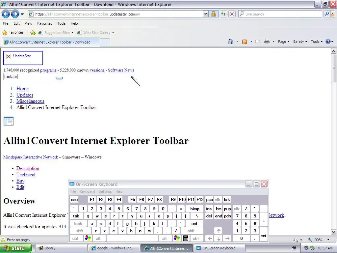The image size is (337, 253).
Task: Open the Start menu button
Action: point(15,248)
